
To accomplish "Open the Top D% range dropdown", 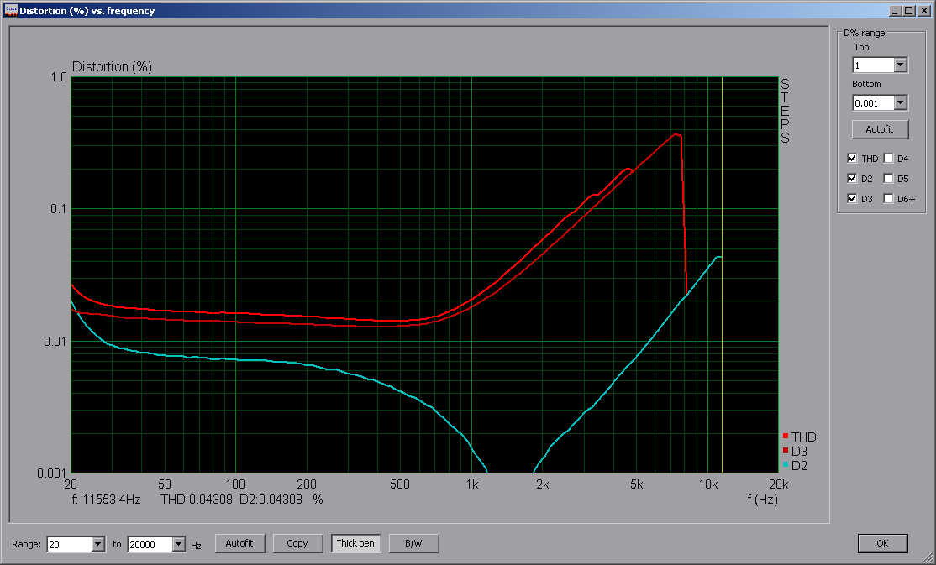I will pos(901,65).
